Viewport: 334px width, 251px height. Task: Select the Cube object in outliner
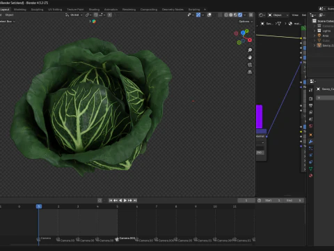[326, 40]
